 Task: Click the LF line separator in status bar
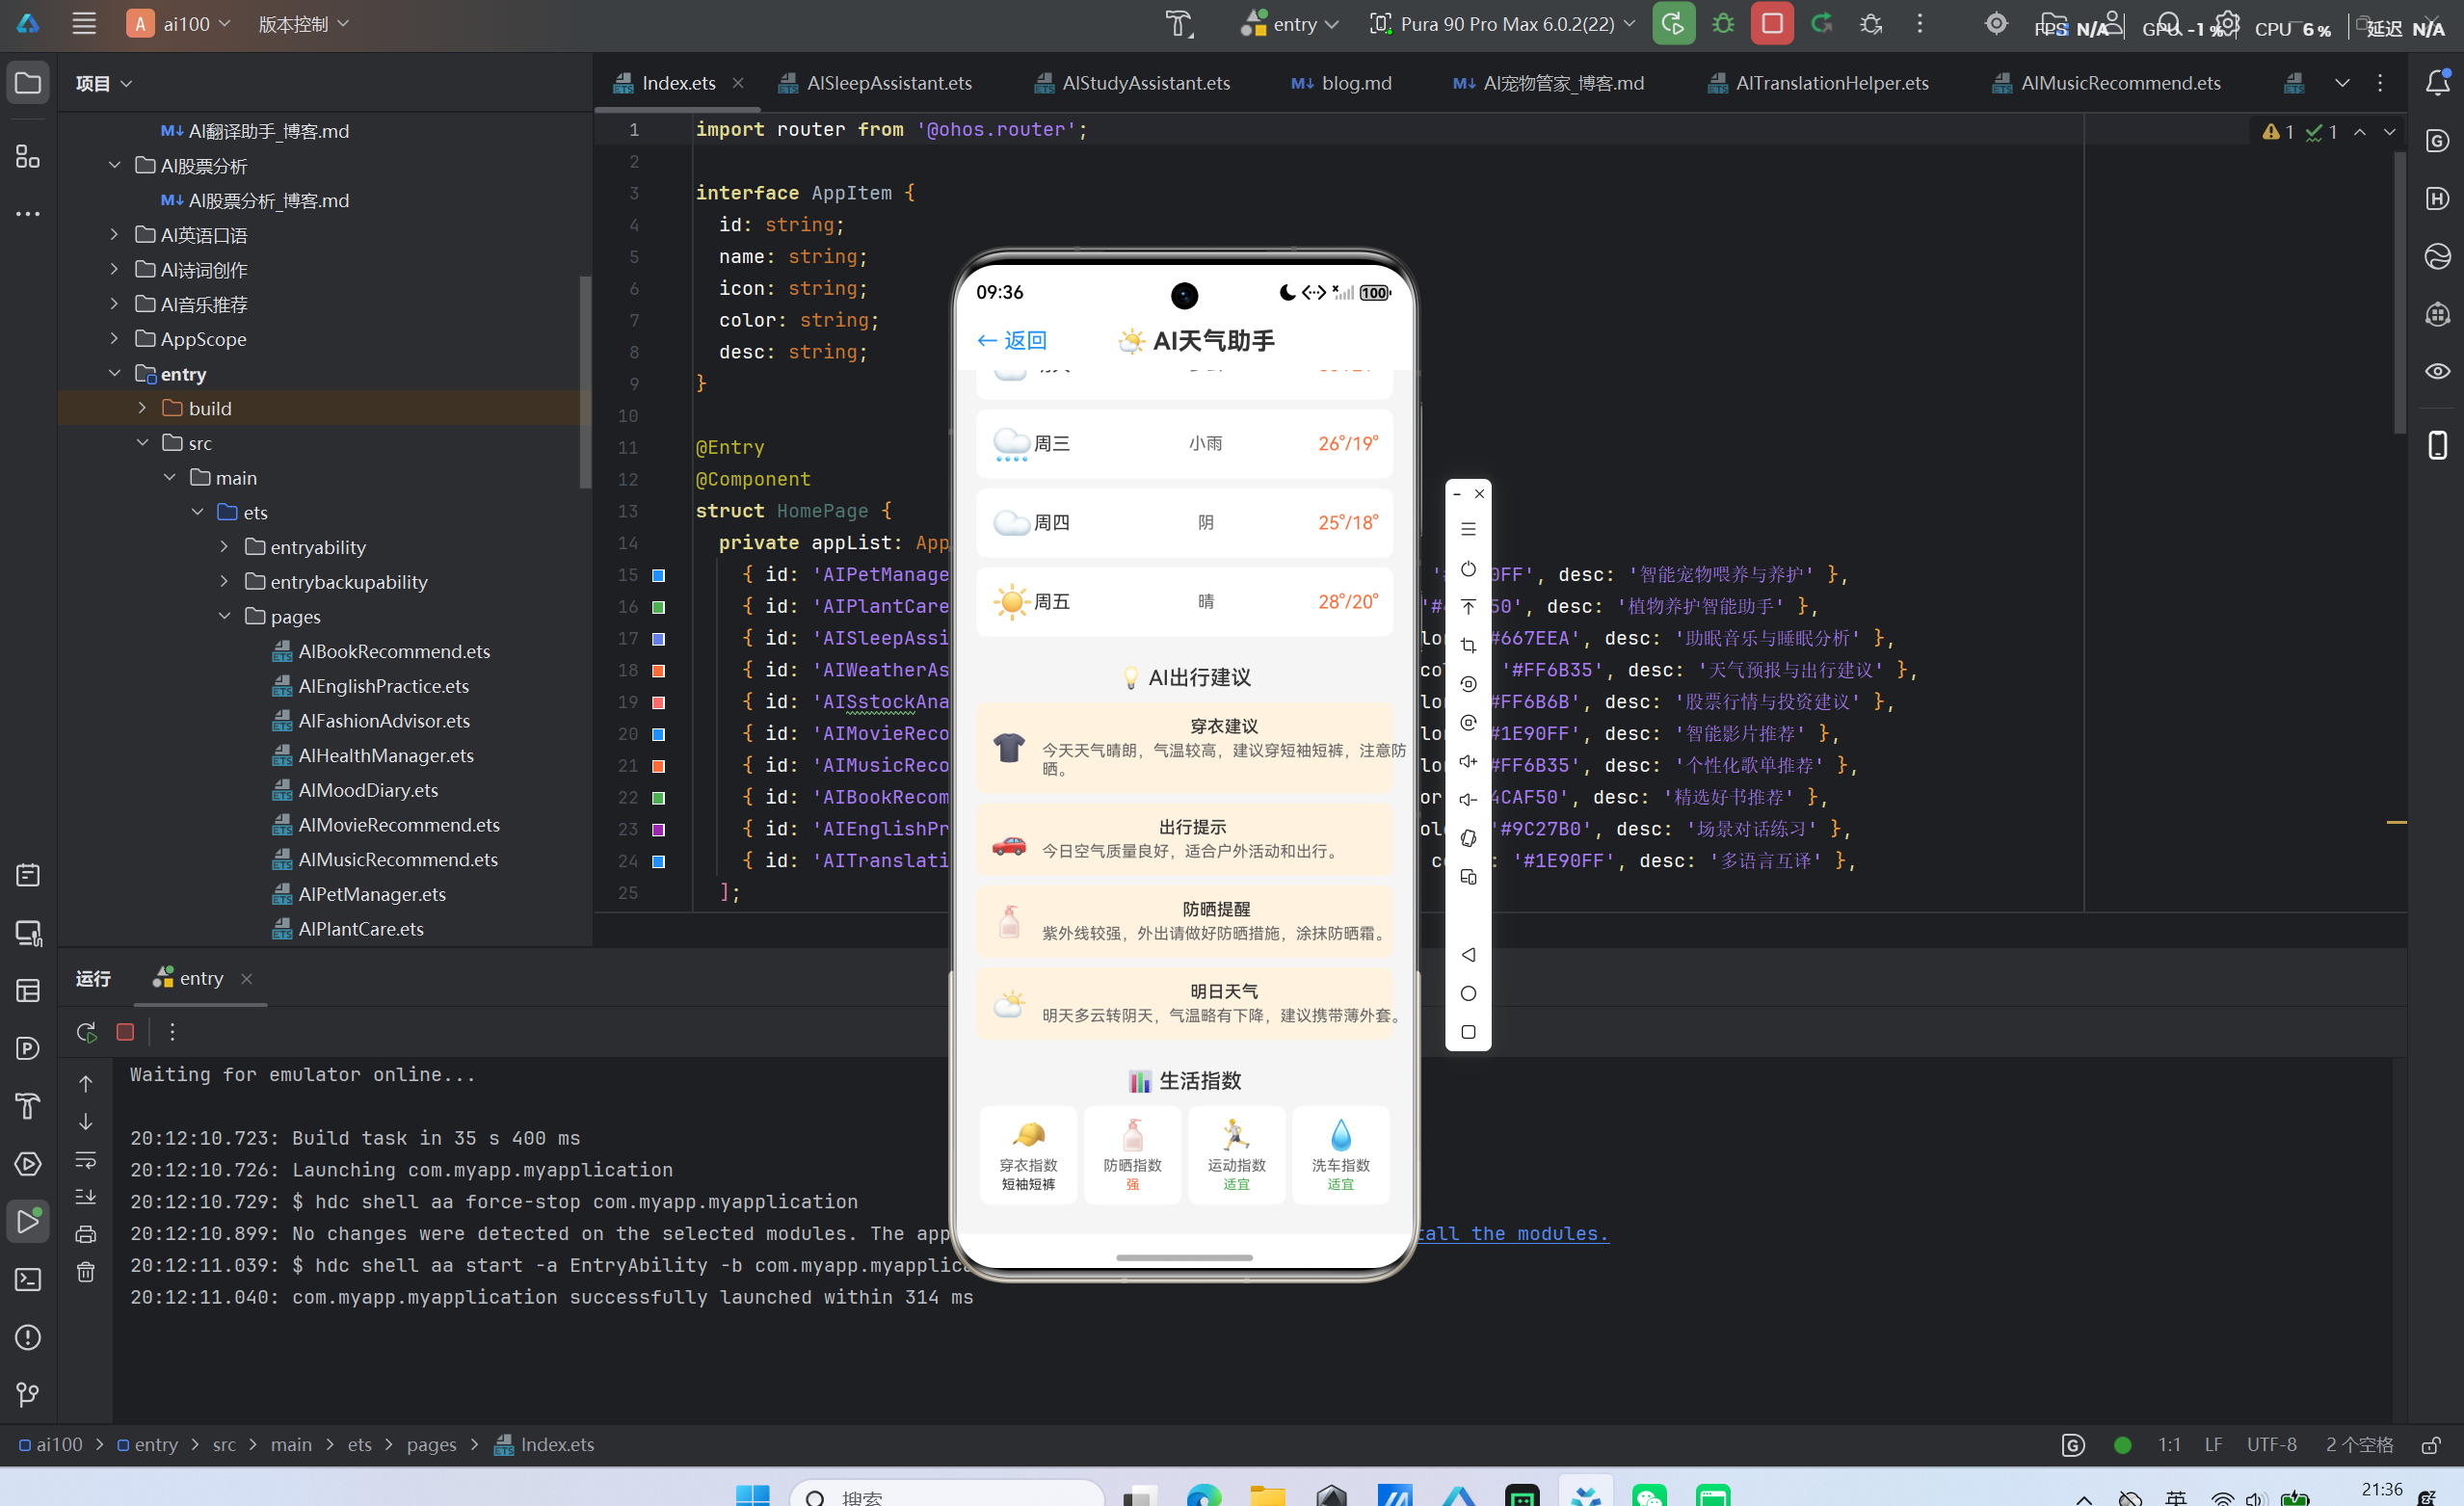coord(2213,1445)
